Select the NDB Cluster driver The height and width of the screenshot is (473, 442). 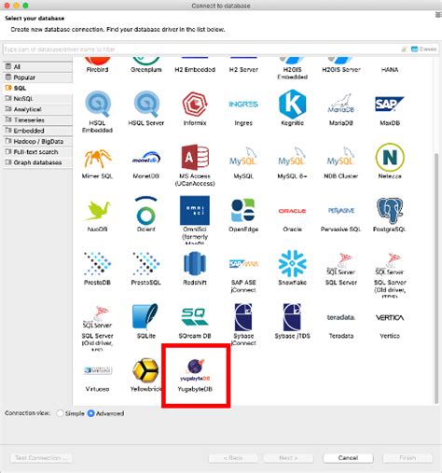341,162
